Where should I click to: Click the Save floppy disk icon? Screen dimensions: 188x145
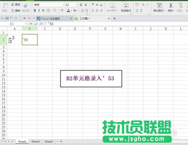click(x=7, y=18)
